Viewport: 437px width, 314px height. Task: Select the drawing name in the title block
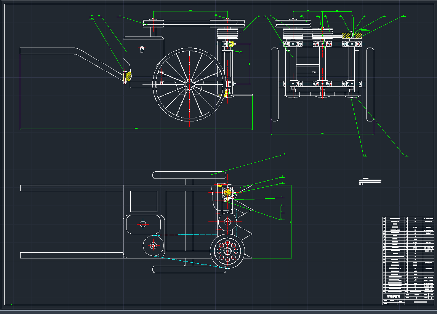click(x=393, y=296)
